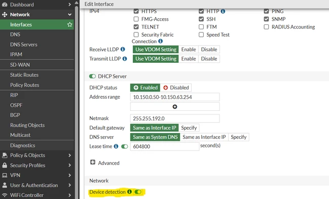Screen dimensions: 329x199
Task: Check the Security Fabric Connection checkbox
Action: click(136, 34)
